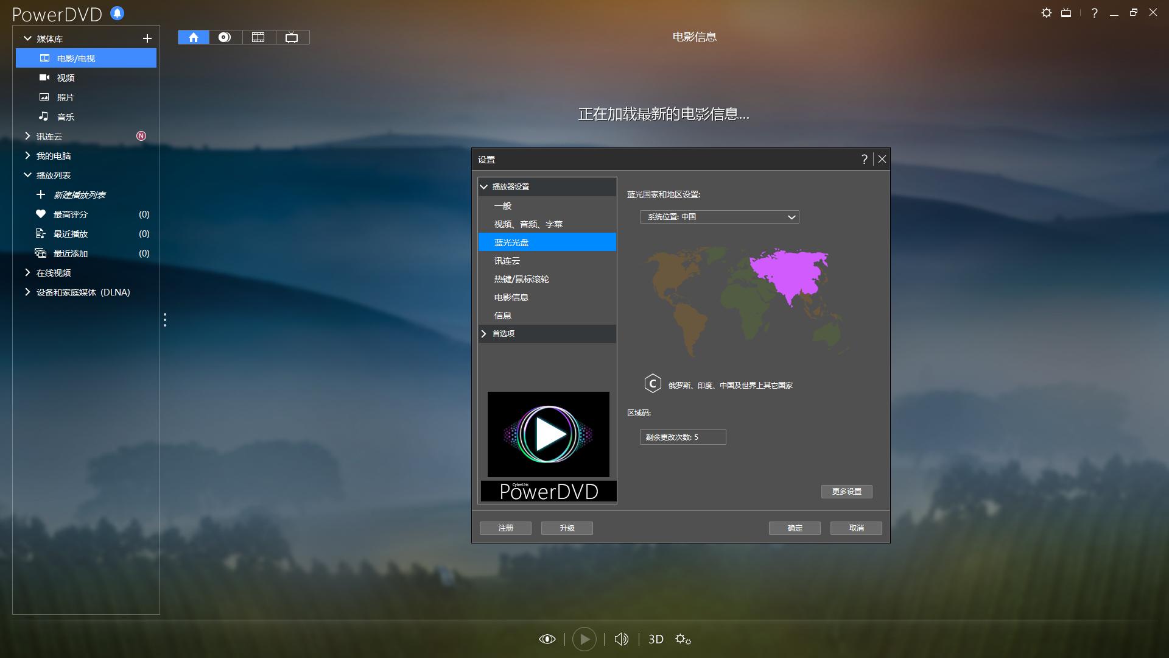
Task: Mute audio via the volume icon
Action: coord(621,639)
